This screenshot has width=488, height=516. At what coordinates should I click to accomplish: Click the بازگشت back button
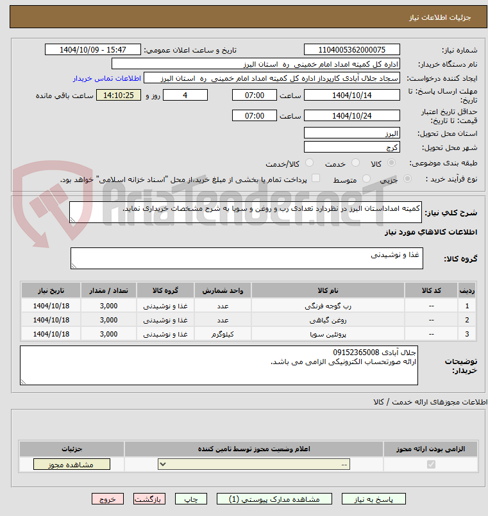(x=149, y=499)
